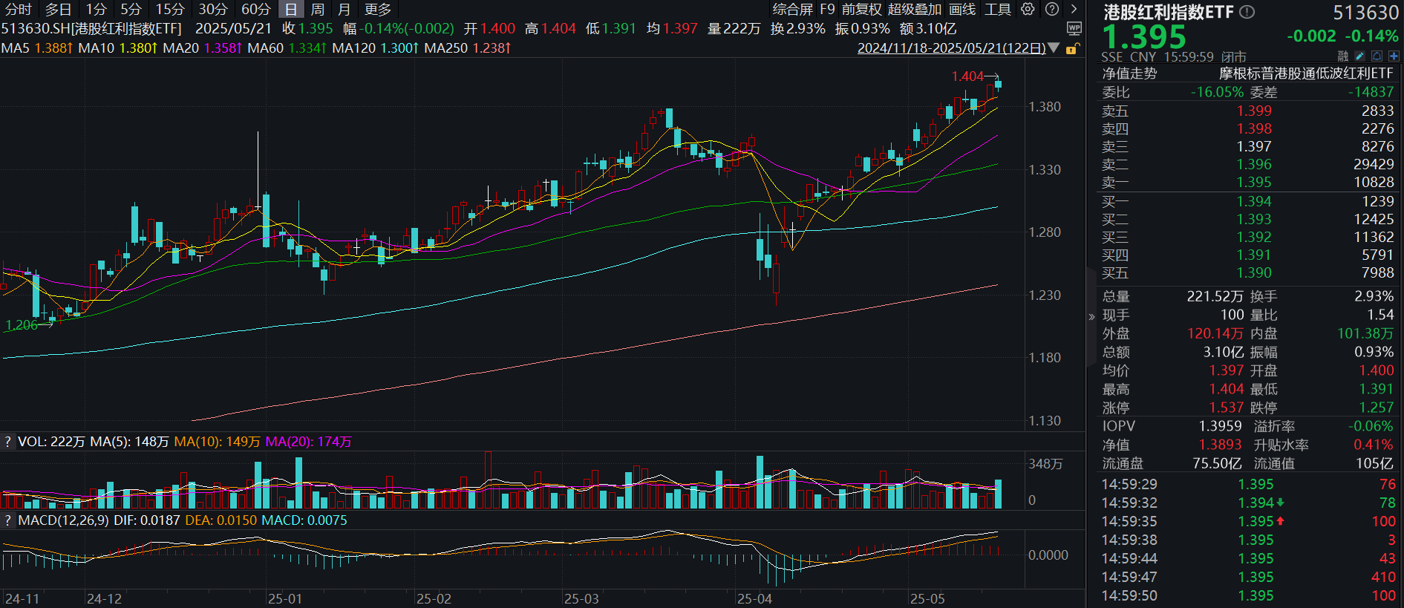Click the MA5 1.388 indicator label
This screenshot has height=608, width=1404.
37,48
